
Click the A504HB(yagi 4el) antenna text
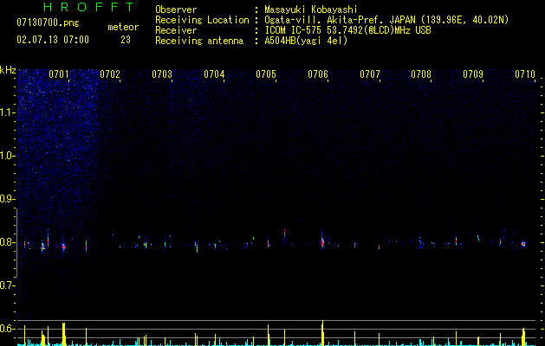(306, 41)
